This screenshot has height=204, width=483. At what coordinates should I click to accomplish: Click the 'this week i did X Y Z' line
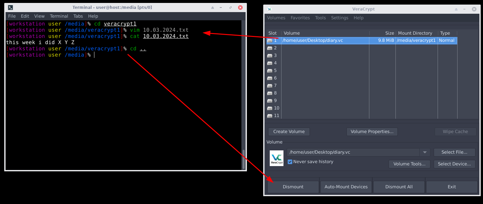pyautogui.click(x=40, y=42)
